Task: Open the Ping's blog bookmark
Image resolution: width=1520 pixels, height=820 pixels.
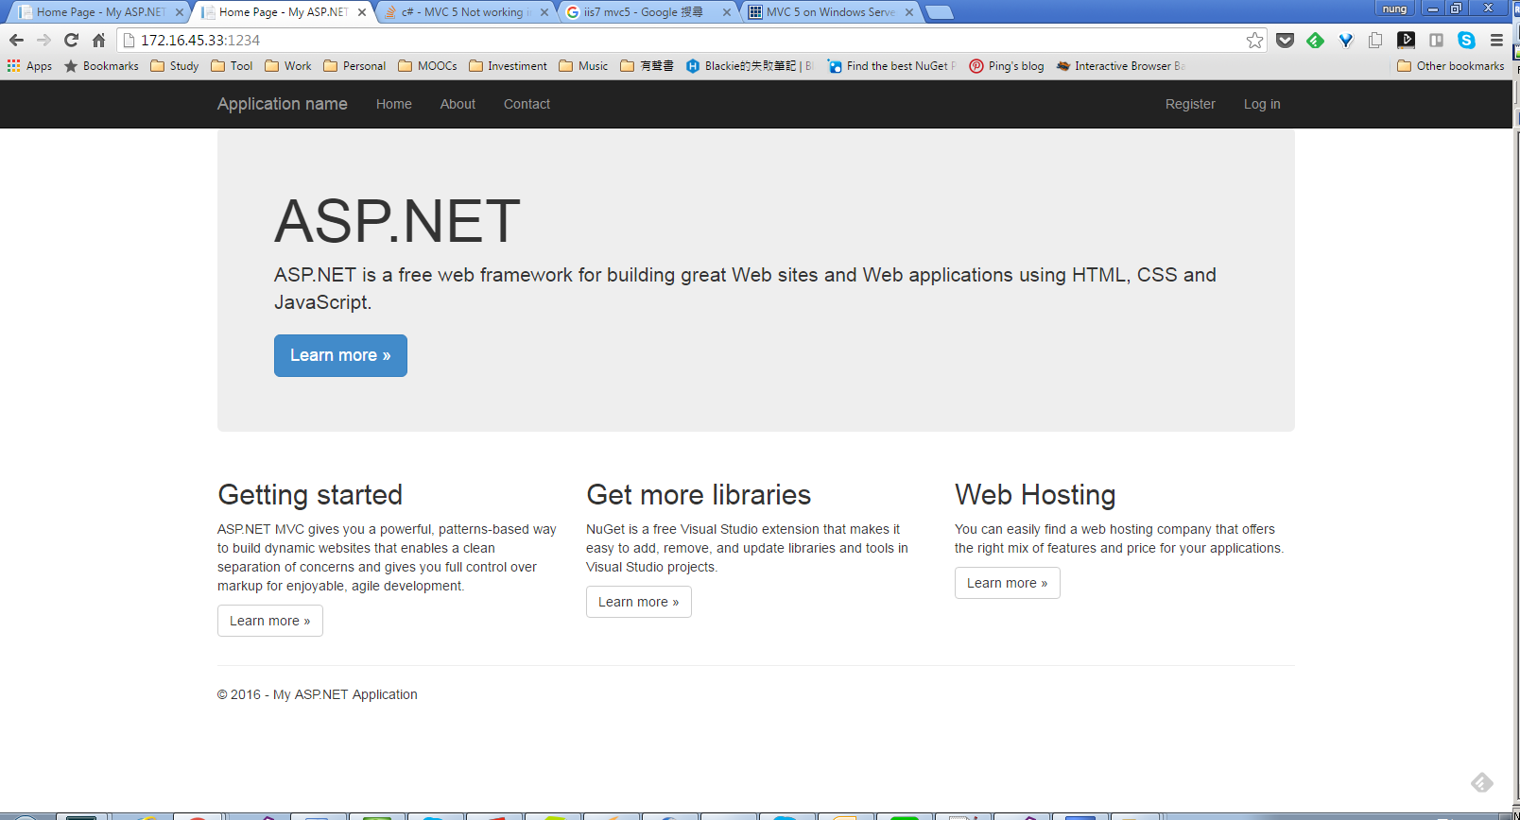Action: tap(1007, 66)
